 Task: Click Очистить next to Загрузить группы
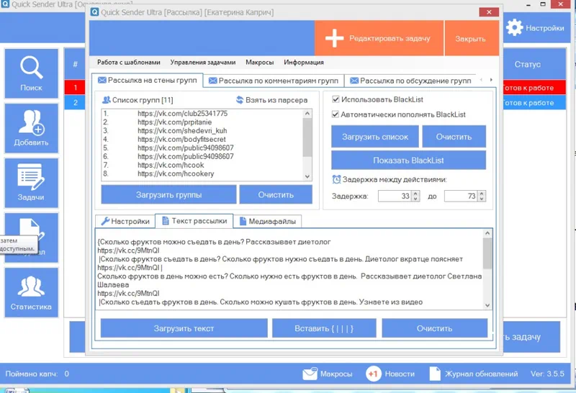pos(276,194)
